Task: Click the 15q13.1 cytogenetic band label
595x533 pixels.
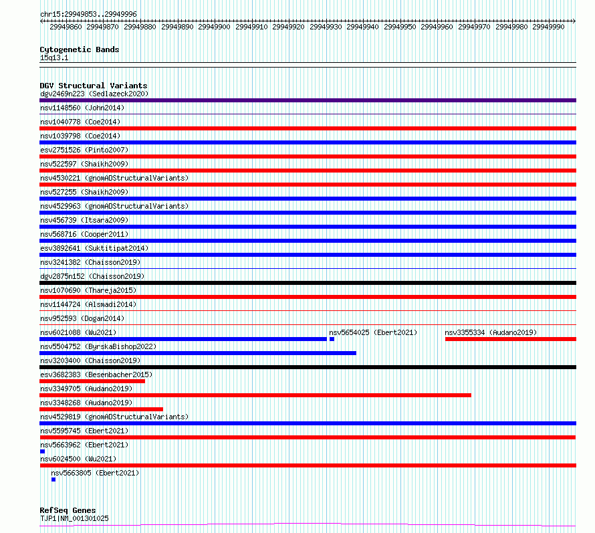Action: pyautogui.click(x=54, y=58)
